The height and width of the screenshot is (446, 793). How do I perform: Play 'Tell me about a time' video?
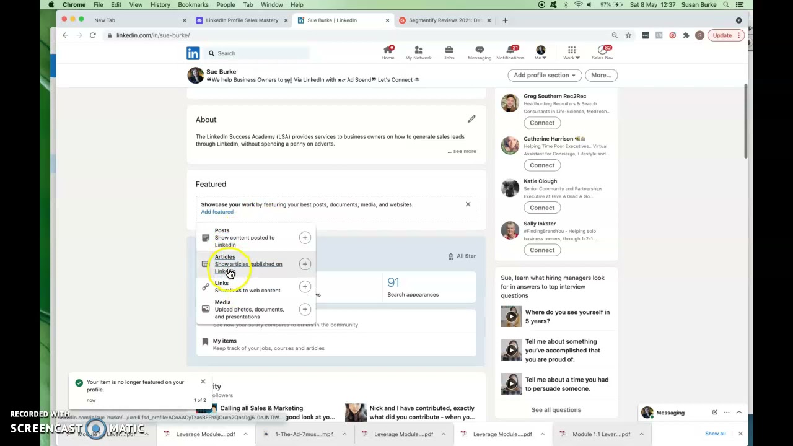(511, 383)
